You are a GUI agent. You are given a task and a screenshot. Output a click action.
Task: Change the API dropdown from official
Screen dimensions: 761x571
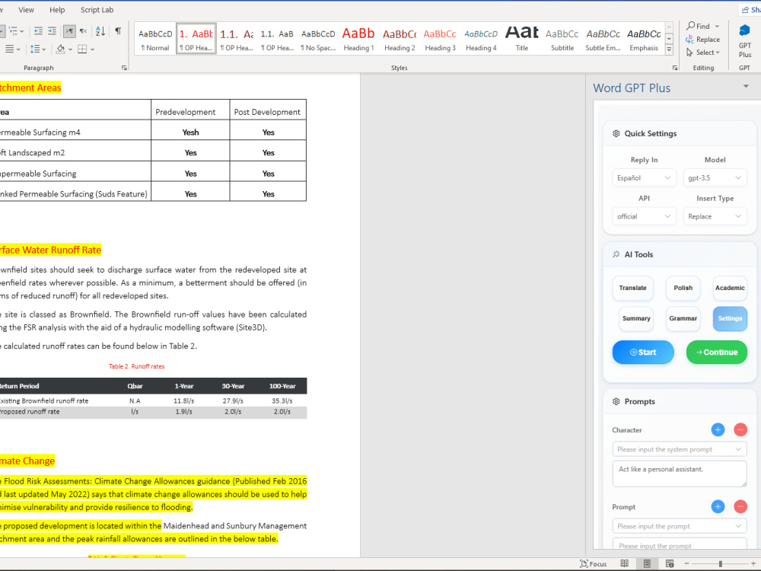[644, 216]
